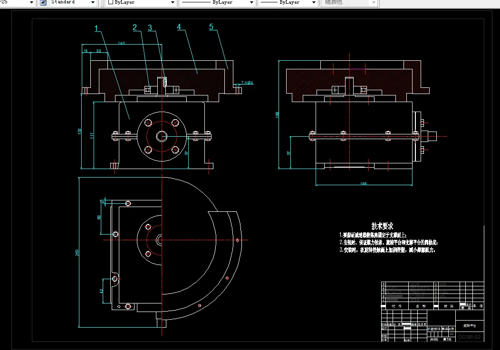Select the 168 dimension under the side view
This screenshot has height=350, width=500.
tap(363, 184)
